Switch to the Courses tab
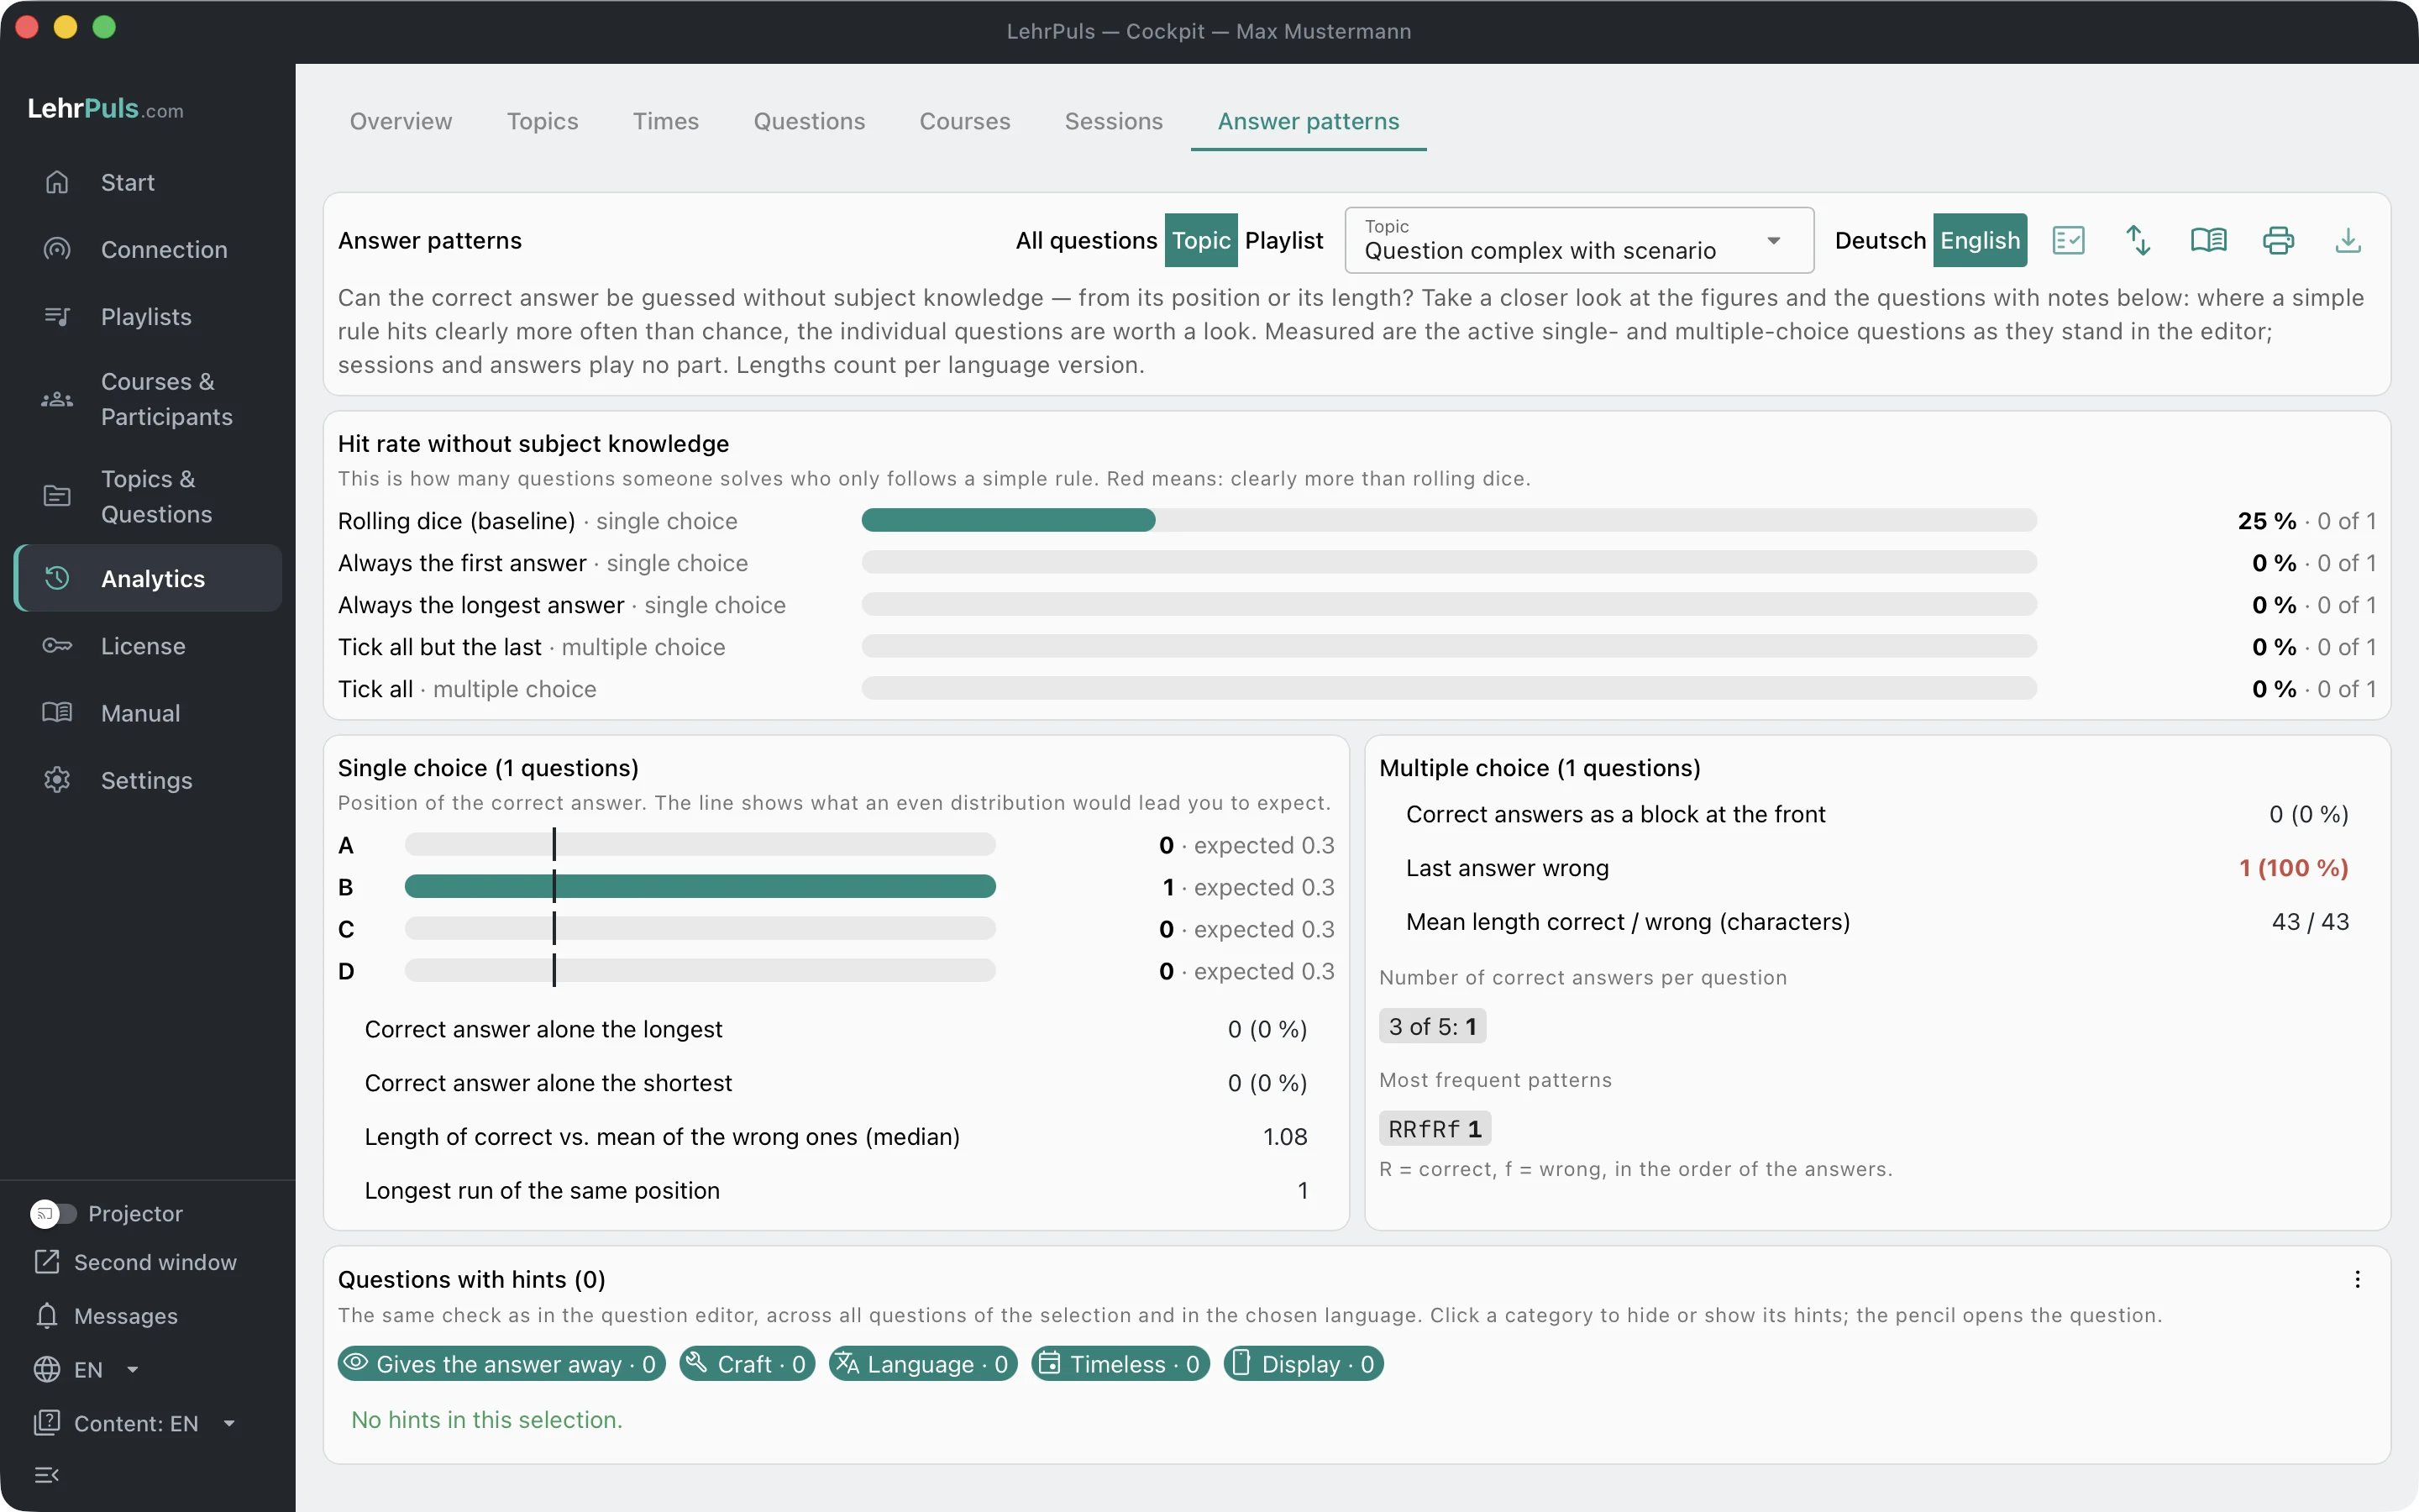This screenshot has width=2419, height=1512. [x=964, y=121]
